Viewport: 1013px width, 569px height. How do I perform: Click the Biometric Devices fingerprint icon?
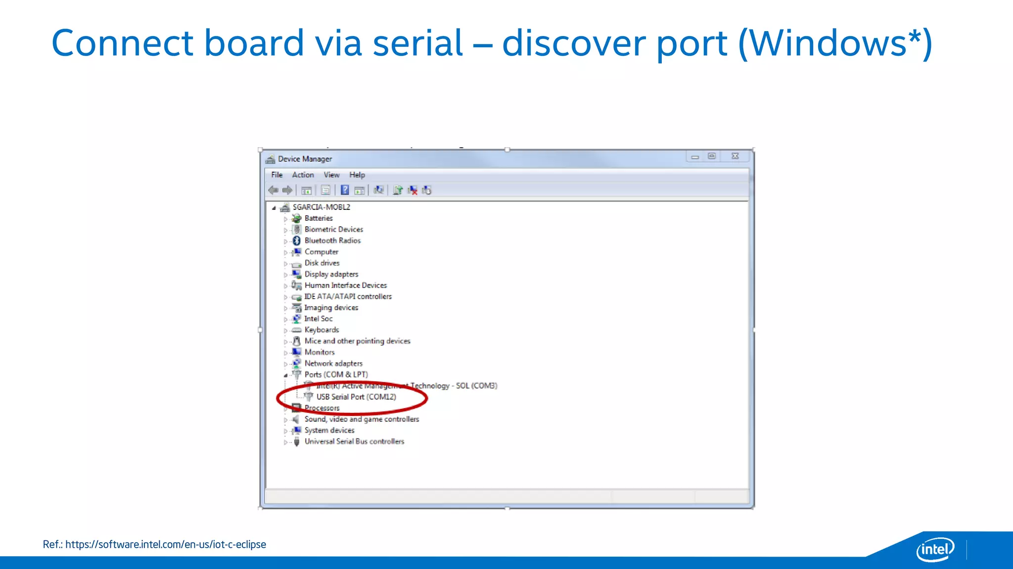(x=296, y=229)
